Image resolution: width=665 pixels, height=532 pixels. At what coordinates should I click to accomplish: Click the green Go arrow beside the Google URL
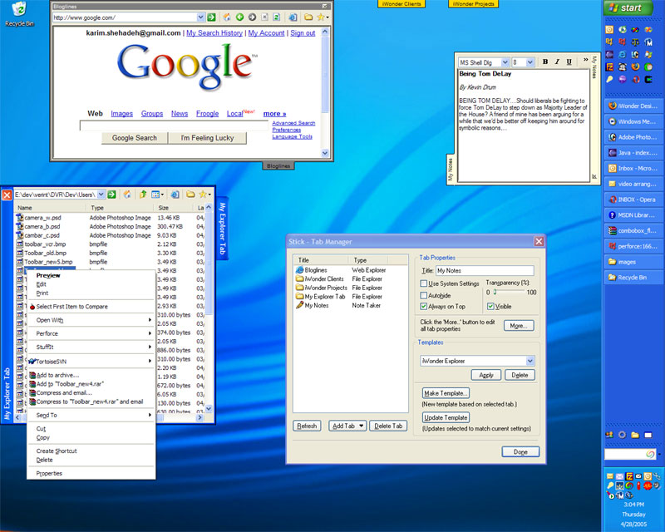tap(212, 17)
